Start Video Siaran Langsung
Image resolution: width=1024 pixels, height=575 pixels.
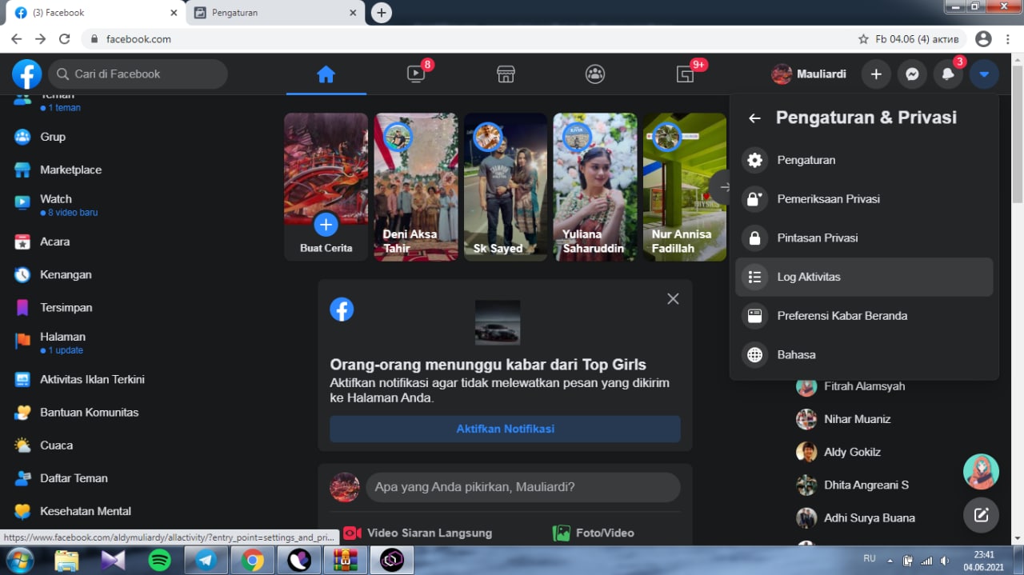click(x=418, y=533)
